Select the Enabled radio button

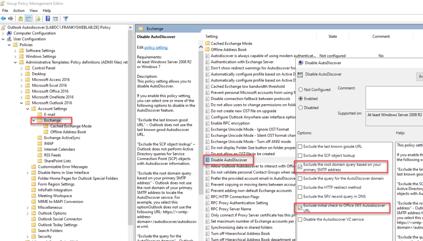pos(301,99)
